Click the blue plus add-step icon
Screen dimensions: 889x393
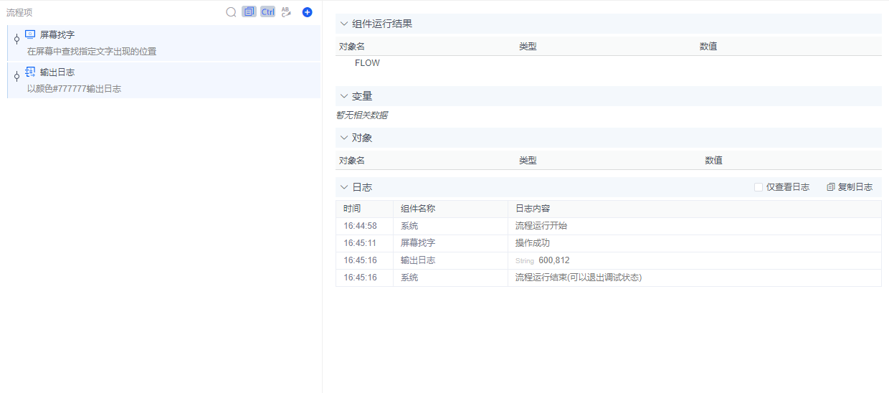308,12
